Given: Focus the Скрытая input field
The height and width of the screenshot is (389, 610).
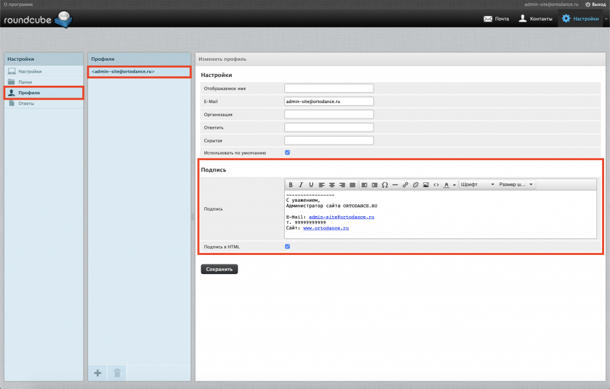Looking at the screenshot, I should click(329, 141).
